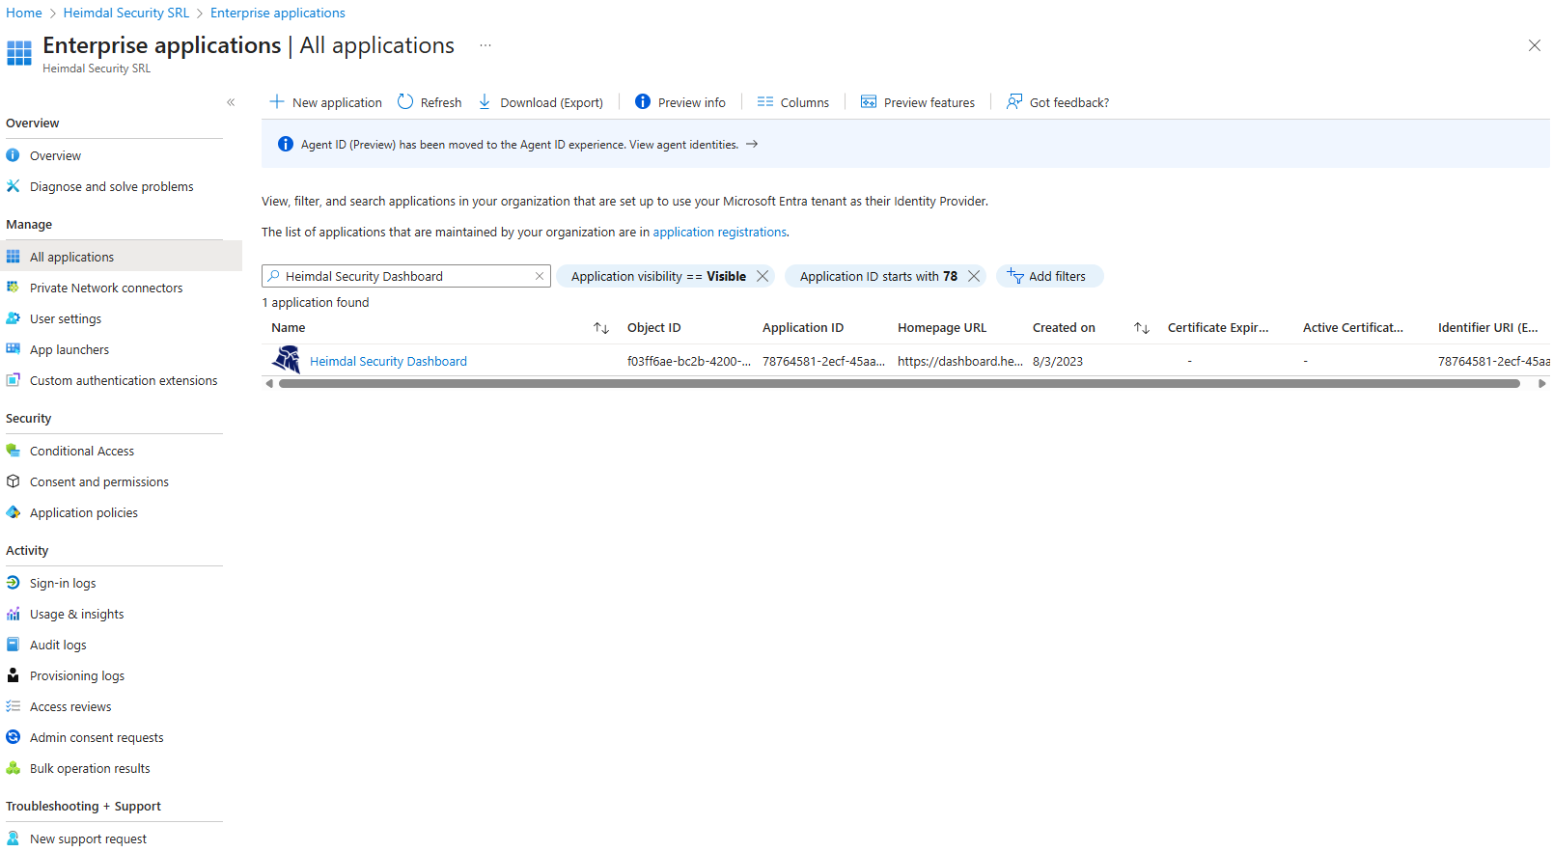
Task: Open Conditional Access in sidebar
Action: click(82, 451)
